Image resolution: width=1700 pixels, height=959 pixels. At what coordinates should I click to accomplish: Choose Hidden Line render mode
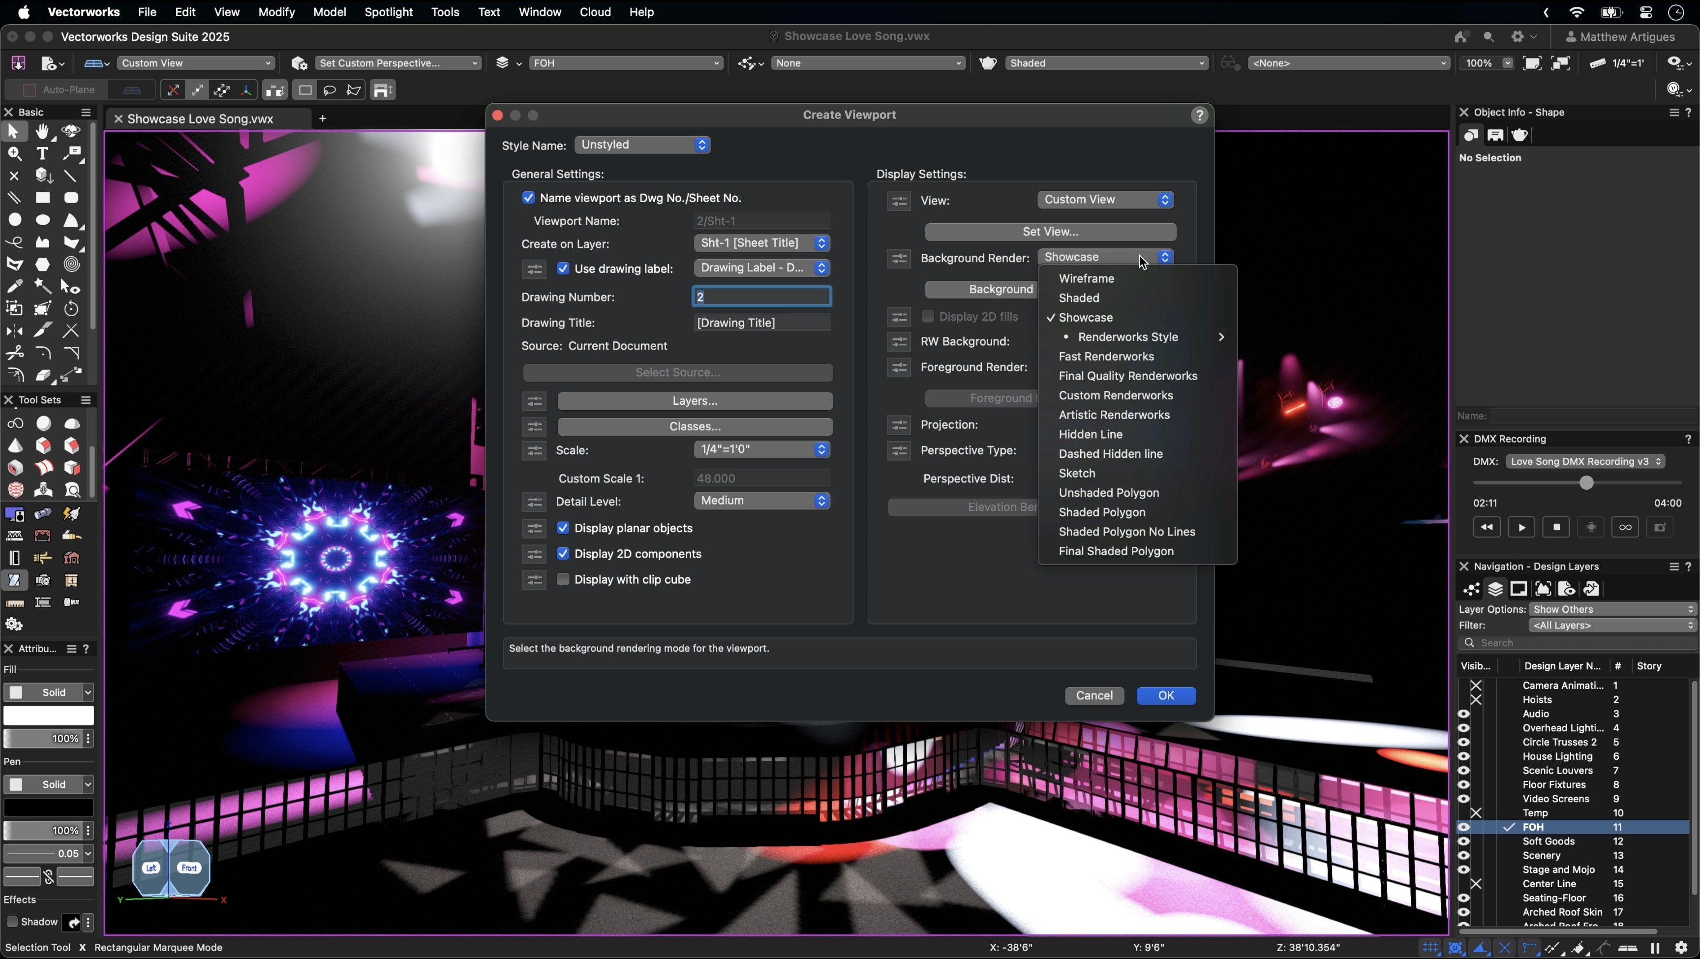[x=1090, y=434]
